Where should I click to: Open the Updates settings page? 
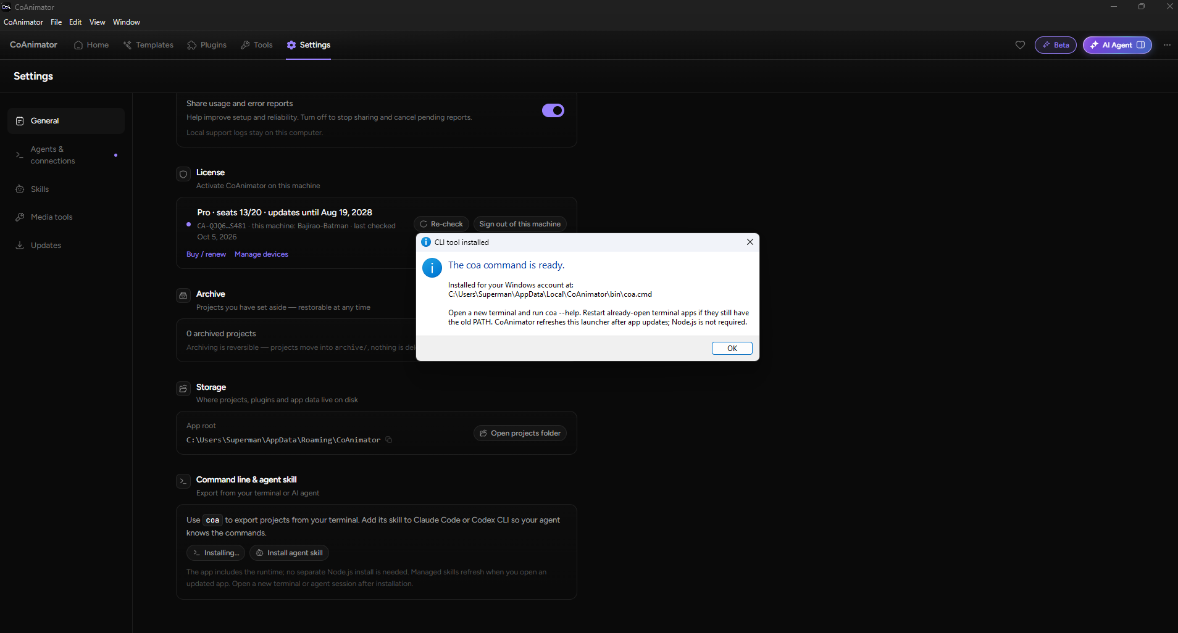pos(66,246)
